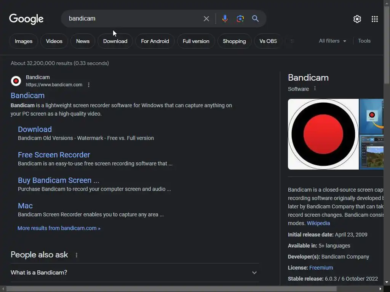This screenshot has width=390, height=292.
Task: Open the Freemium license link
Action: (321, 268)
